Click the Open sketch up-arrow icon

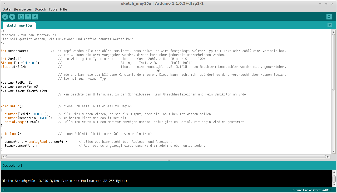[x=28, y=17]
